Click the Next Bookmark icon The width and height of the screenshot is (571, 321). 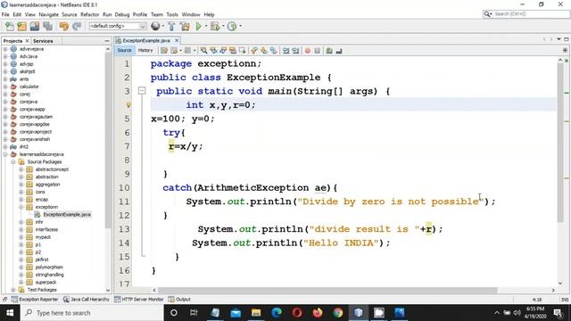tap(264, 51)
